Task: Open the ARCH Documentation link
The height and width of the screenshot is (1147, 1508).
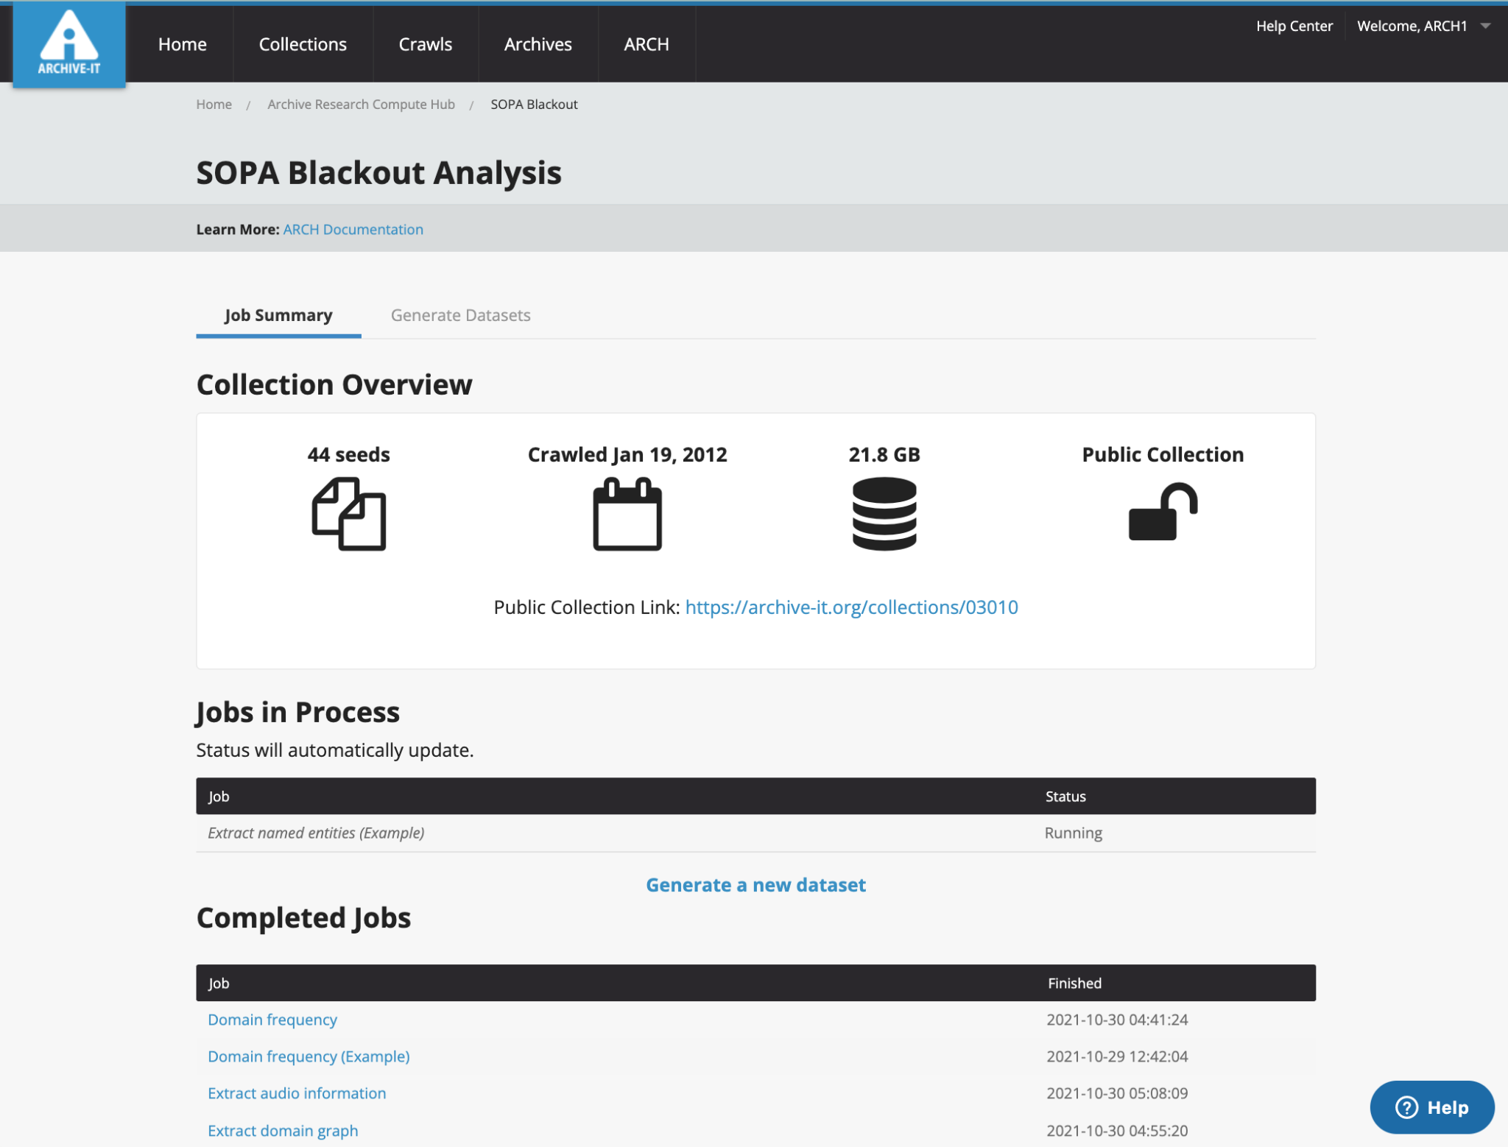Action: [353, 229]
